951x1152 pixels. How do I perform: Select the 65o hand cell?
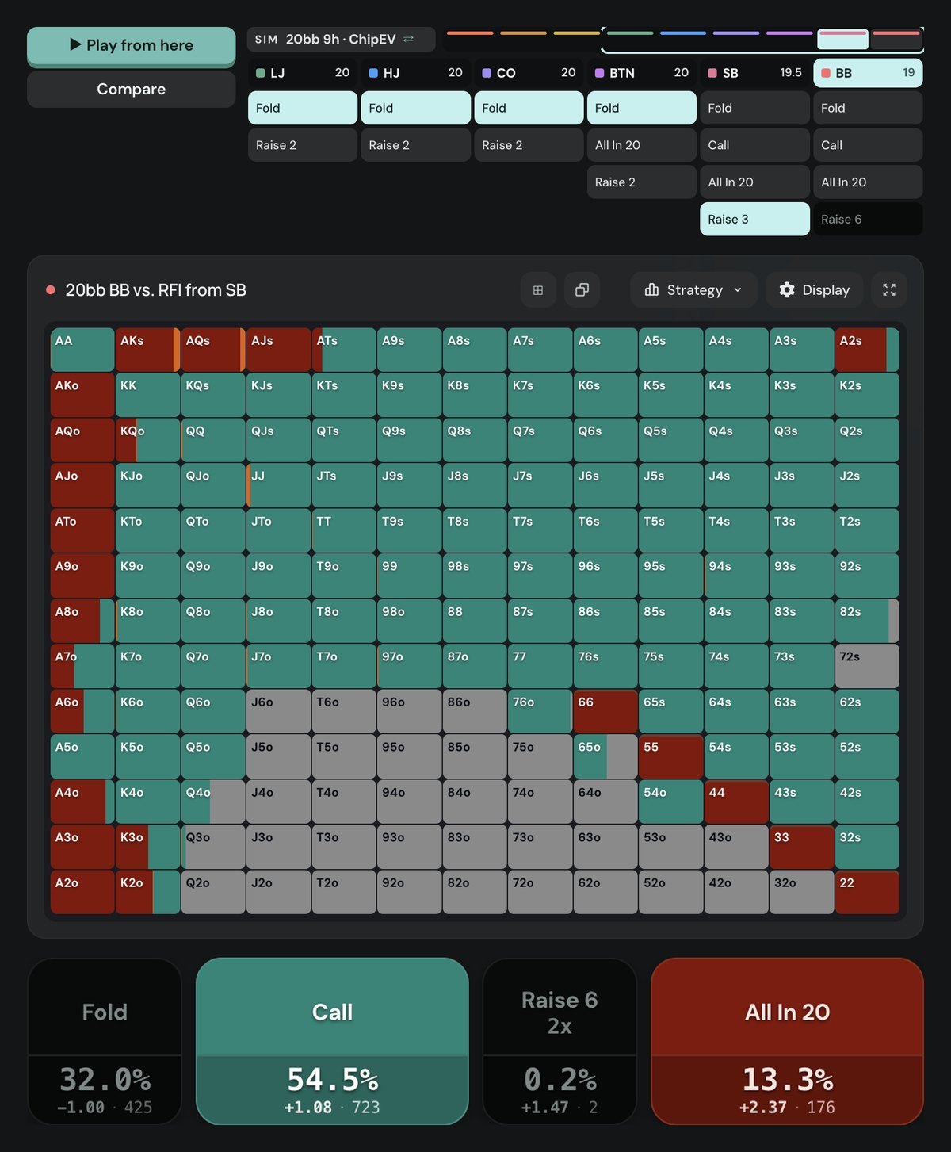(x=605, y=756)
